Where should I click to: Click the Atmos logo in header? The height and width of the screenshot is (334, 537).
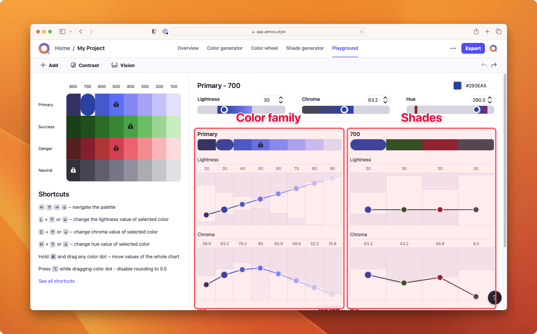click(44, 48)
